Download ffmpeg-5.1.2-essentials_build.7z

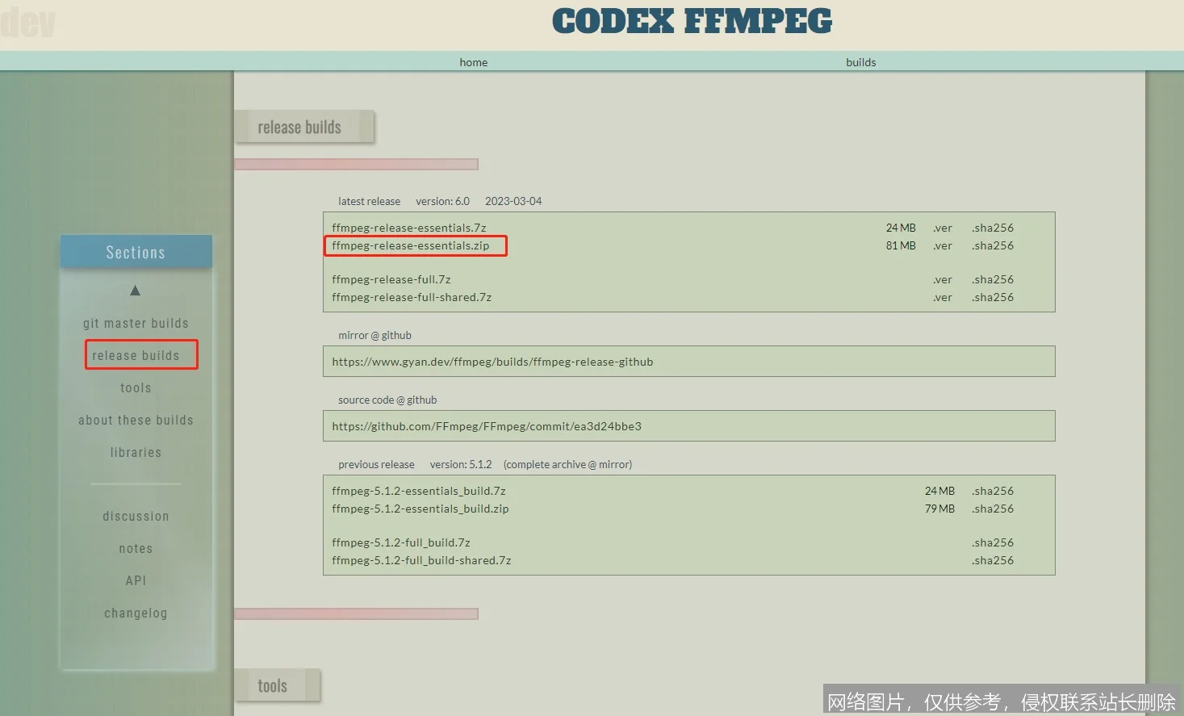(x=419, y=491)
